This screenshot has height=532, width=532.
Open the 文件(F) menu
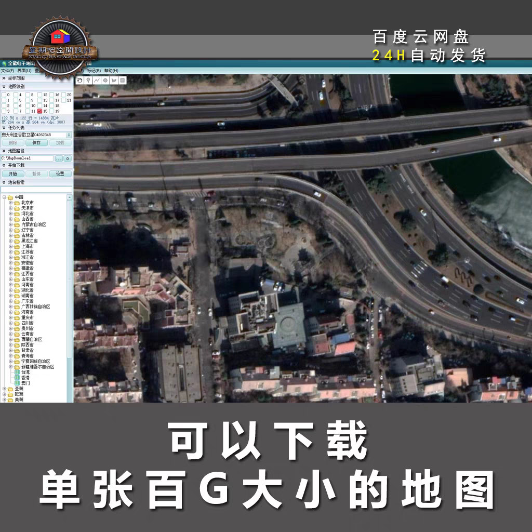(7, 70)
